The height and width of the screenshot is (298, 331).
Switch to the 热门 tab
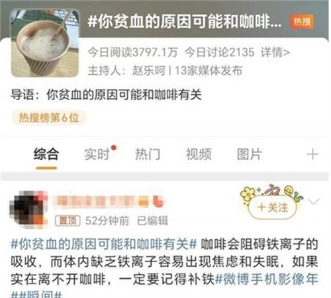(x=148, y=154)
